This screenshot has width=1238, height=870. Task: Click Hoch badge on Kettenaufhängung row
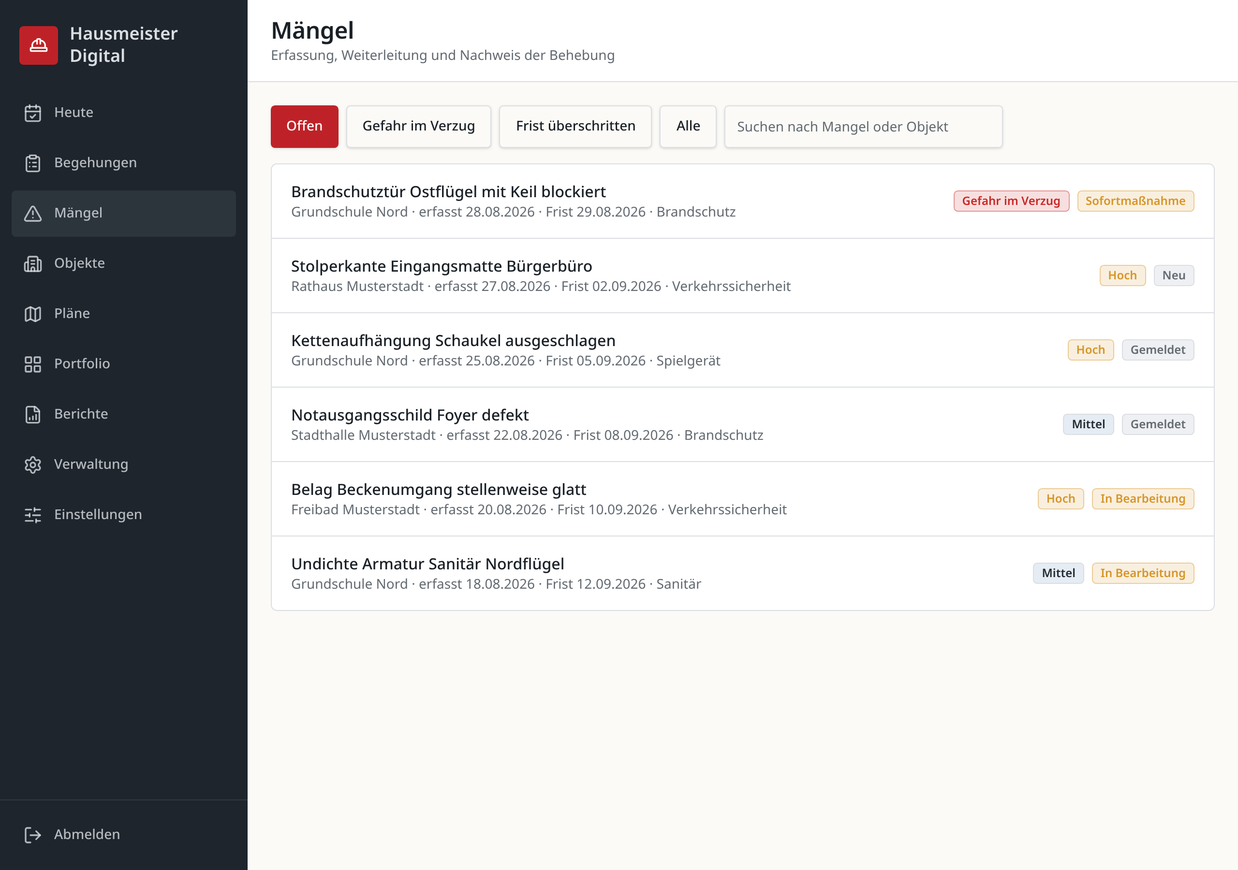click(1090, 350)
